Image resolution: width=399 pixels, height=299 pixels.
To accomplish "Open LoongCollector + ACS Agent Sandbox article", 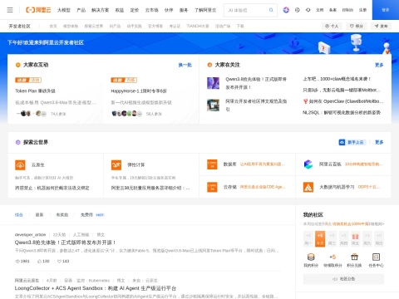I will [x=96, y=288].
